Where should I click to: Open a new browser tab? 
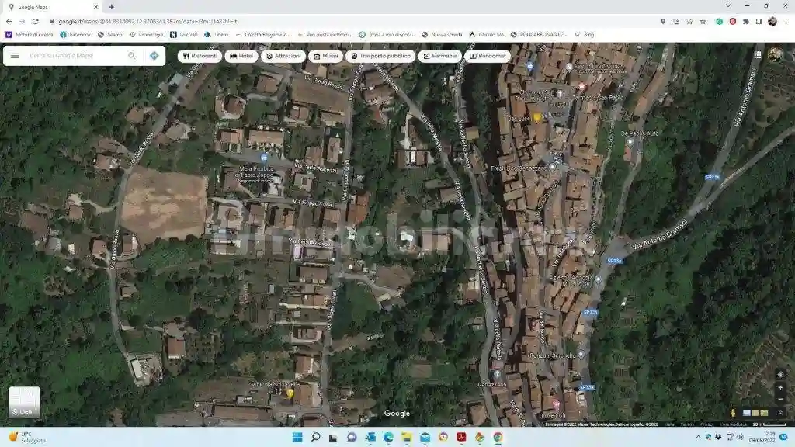click(x=111, y=6)
